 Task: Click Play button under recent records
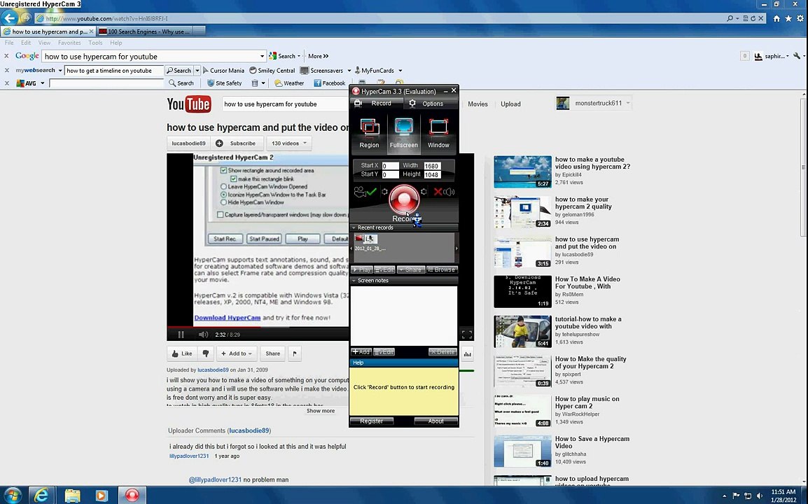(x=362, y=269)
